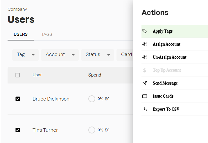Click the sliders icon next to Assign Account
Screen dimensions: 208x143
pos(145,44)
